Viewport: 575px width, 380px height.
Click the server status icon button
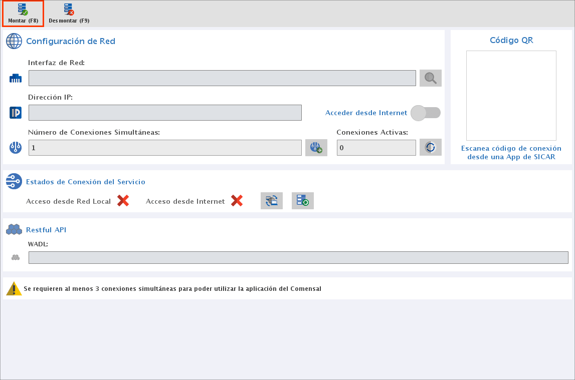302,201
